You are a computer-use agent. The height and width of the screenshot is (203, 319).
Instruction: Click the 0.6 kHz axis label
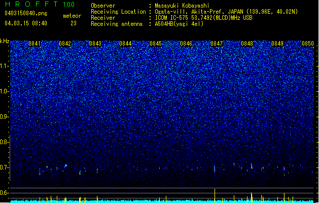pyautogui.click(x=4, y=193)
